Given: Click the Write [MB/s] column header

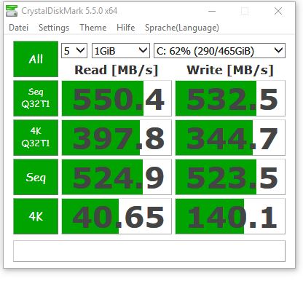Looking at the screenshot, I should click(230, 70).
